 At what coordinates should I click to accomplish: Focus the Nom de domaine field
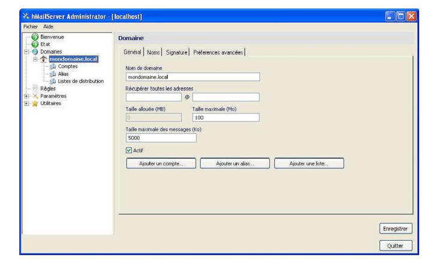pos(192,77)
